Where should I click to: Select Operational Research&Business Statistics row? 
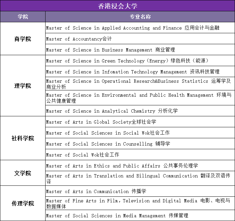click(x=140, y=84)
